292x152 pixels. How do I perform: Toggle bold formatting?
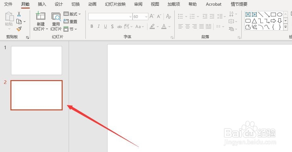[x=92, y=26]
